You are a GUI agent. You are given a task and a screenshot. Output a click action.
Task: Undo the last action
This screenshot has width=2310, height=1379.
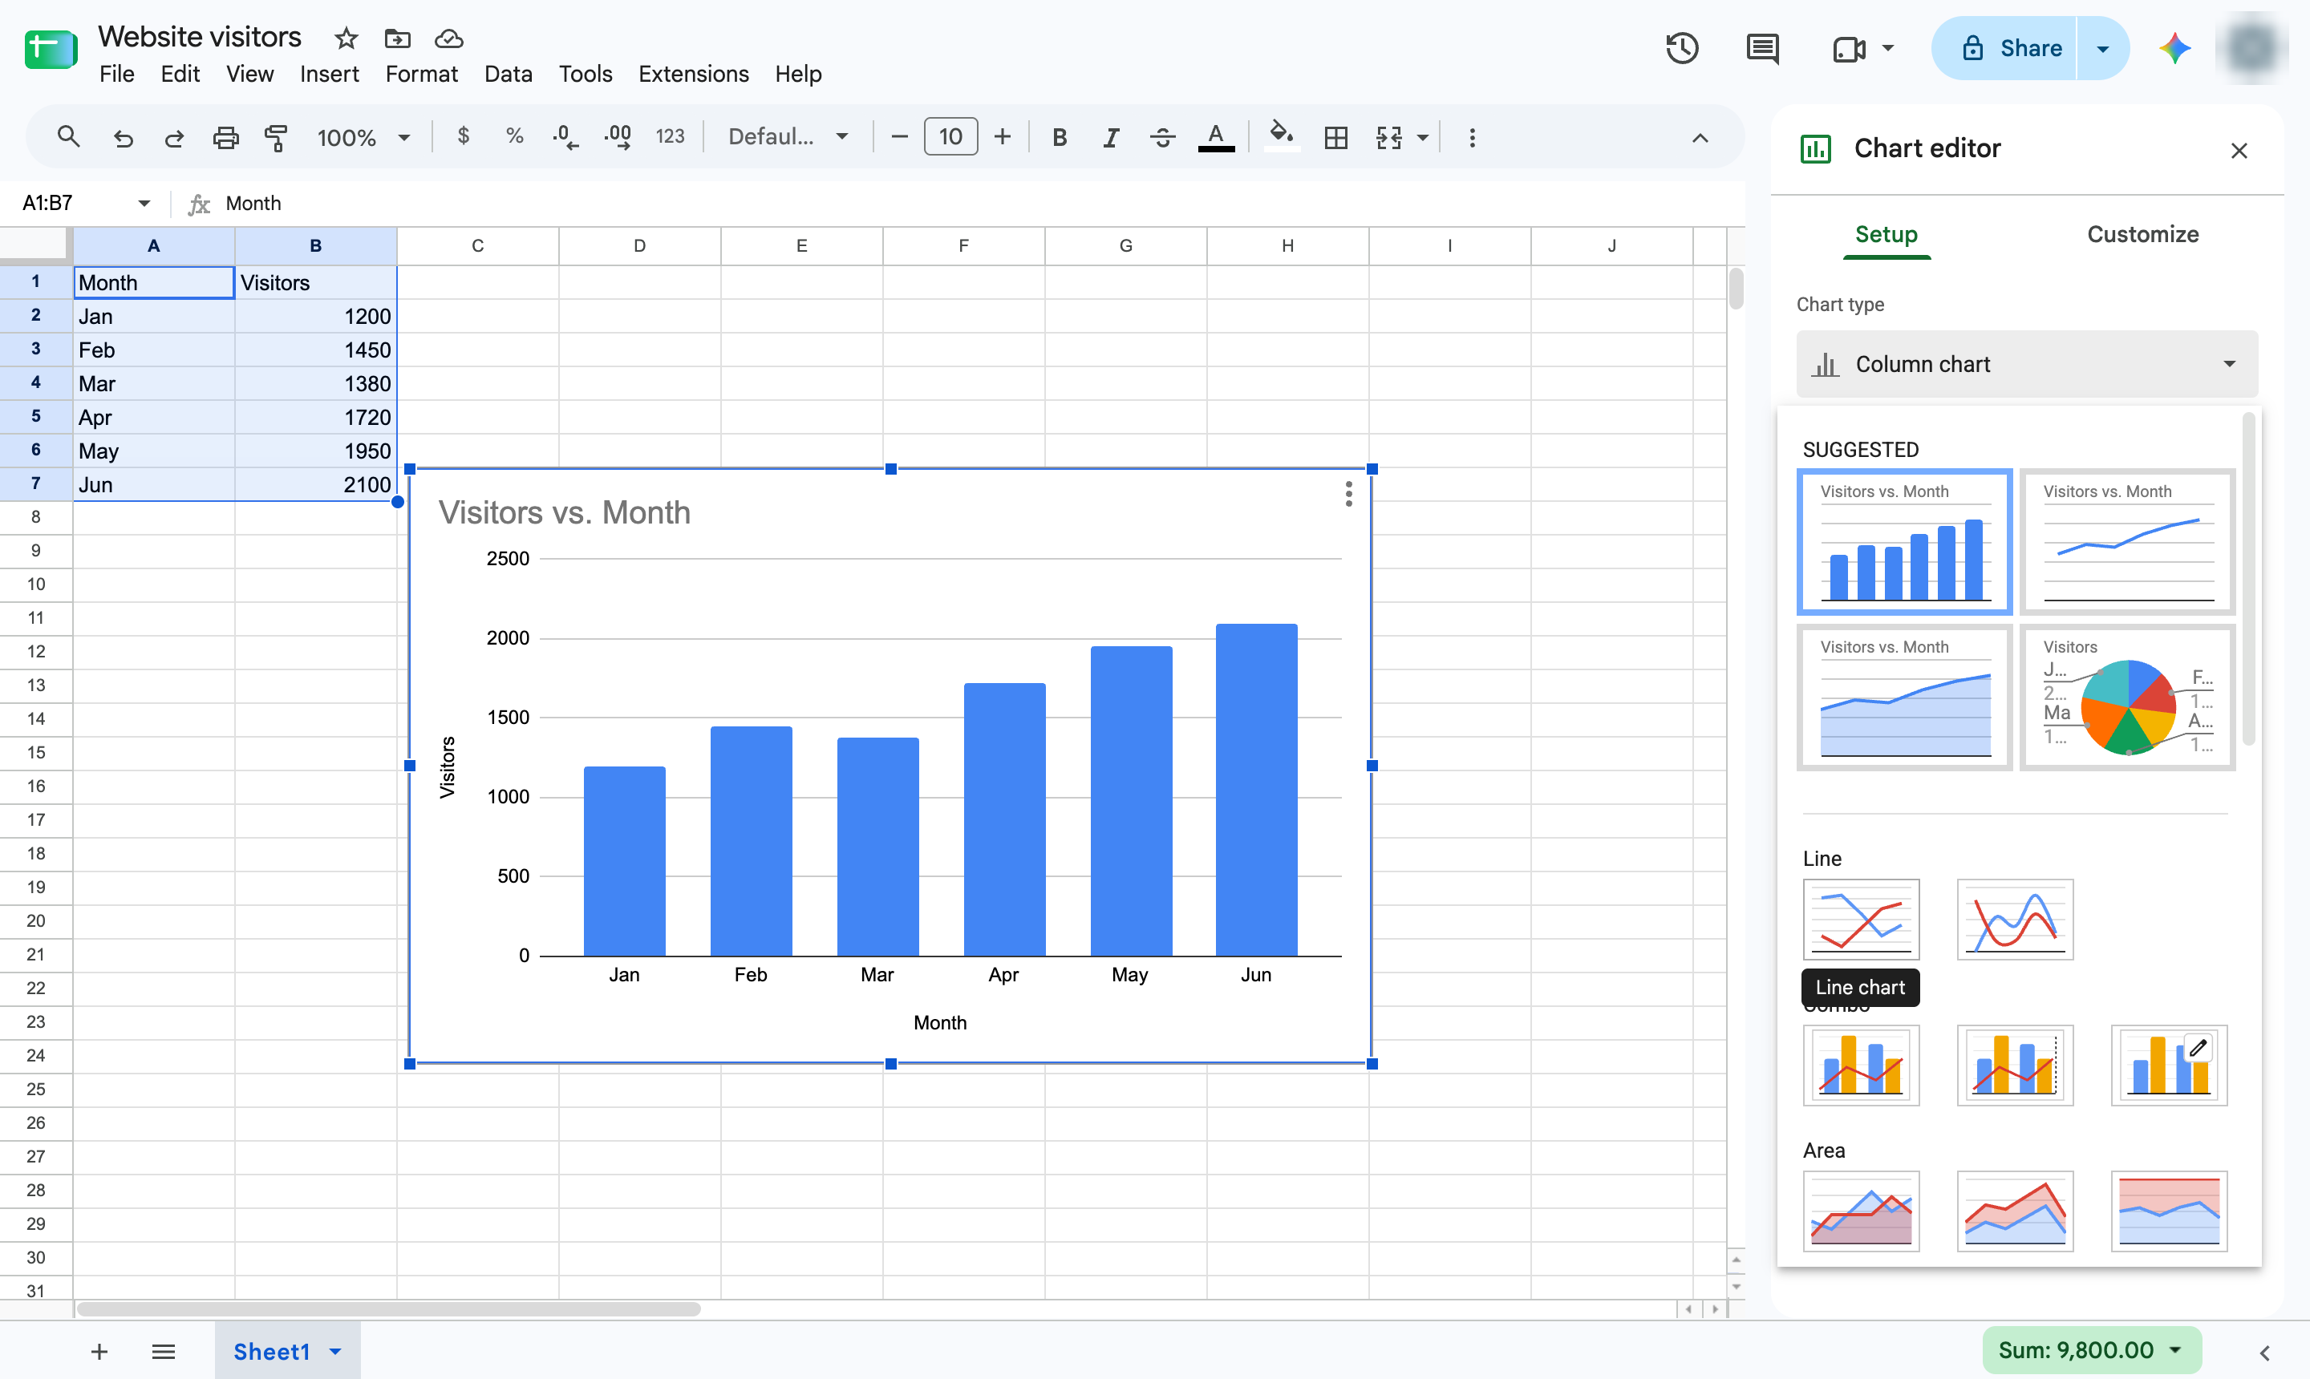[122, 138]
